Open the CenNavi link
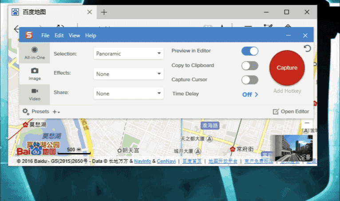 (166, 161)
